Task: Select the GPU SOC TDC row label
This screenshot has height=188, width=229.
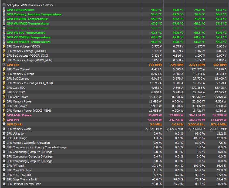Action: pyautogui.click(x=16, y=92)
